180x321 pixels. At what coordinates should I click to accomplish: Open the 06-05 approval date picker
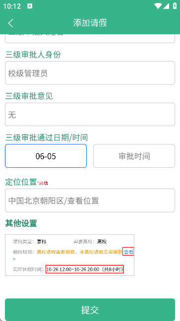[x=46, y=156]
